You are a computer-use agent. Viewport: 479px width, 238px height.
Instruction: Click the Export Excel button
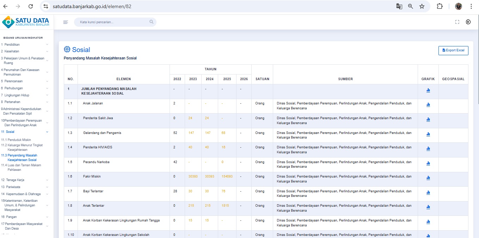click(453, 50)
